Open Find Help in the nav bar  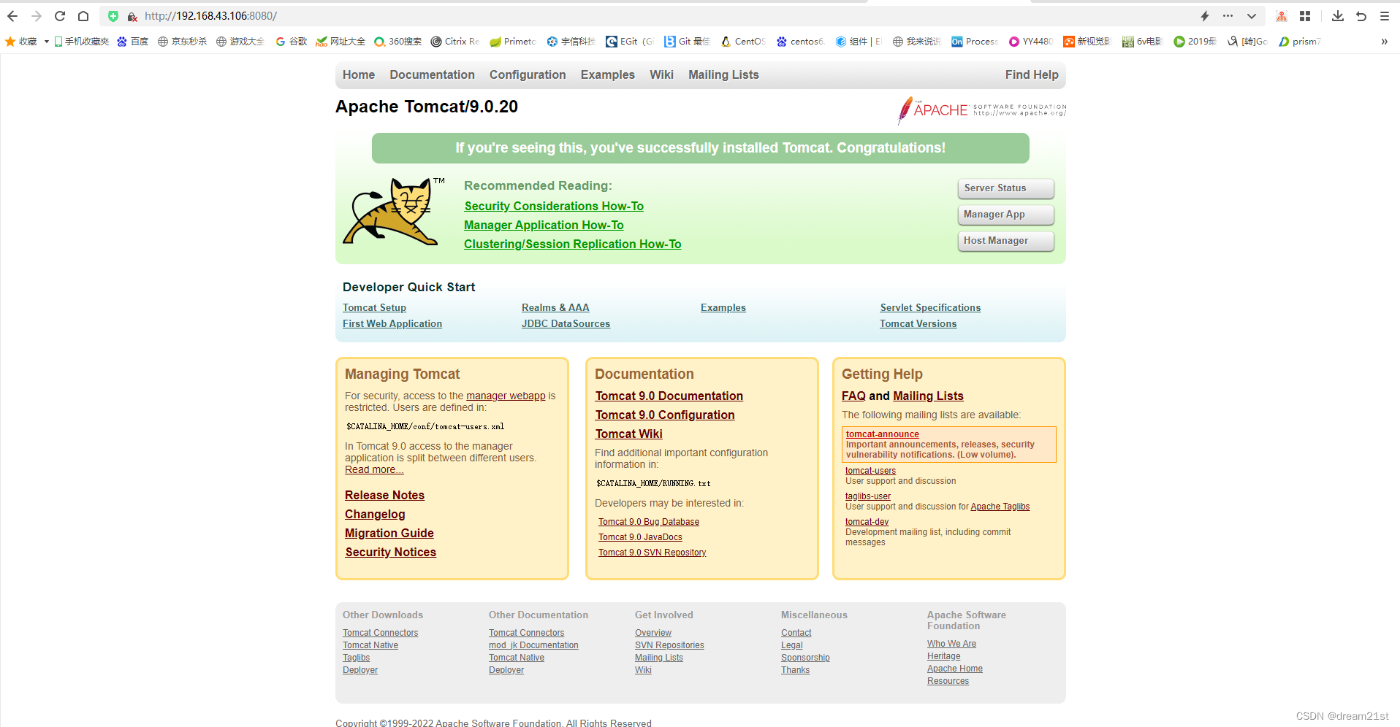pos(1032,74)
